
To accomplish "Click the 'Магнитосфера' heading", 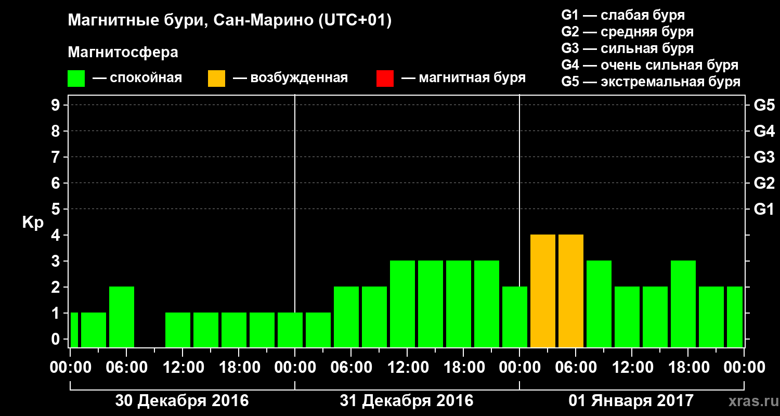I will (x=123, y=53).
